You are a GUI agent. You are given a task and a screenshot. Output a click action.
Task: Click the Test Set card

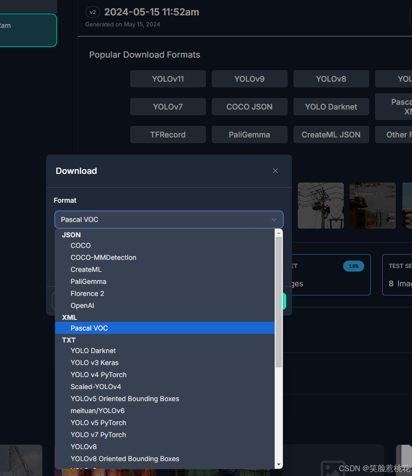click(x=397, y=275)
